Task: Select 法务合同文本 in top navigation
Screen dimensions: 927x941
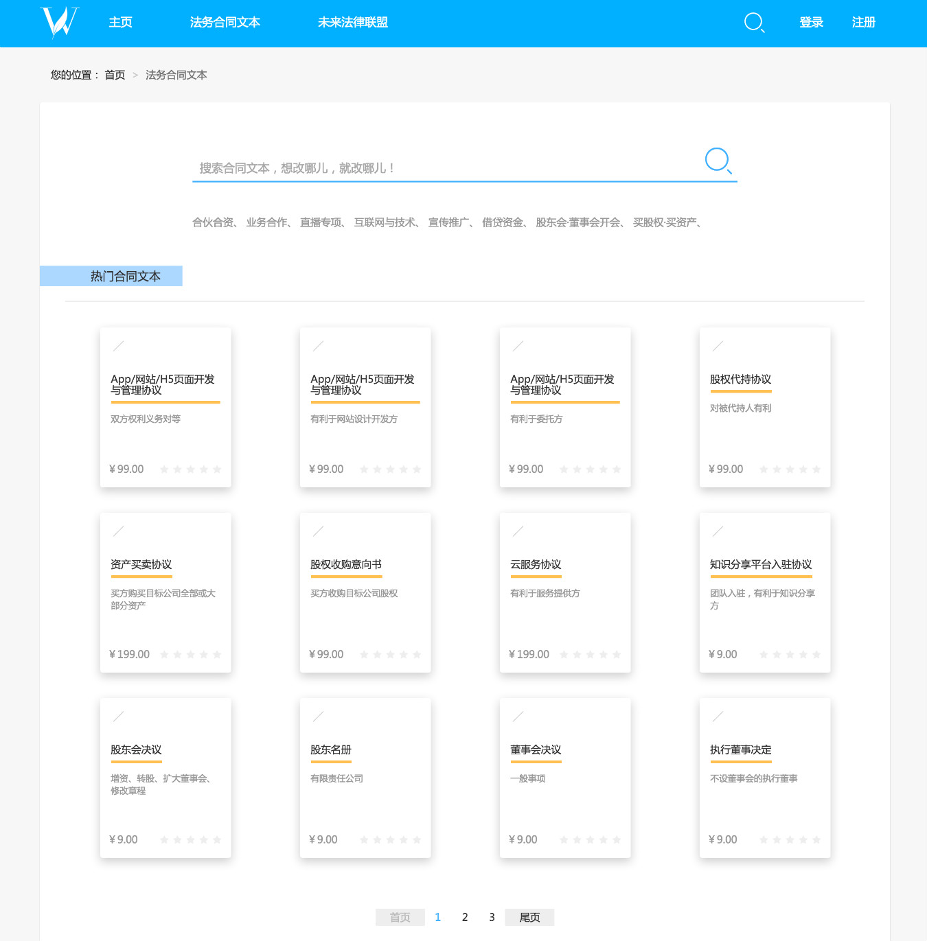Action: pyautogui.click(x=225, y=23)
